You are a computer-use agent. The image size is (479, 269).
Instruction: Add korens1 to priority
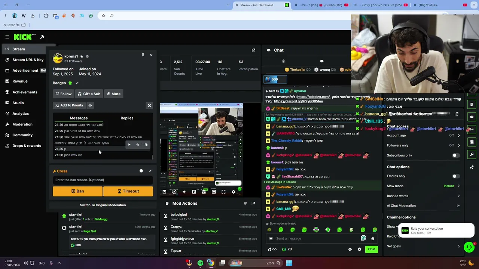pyautogui.click(x=69, y=105)
